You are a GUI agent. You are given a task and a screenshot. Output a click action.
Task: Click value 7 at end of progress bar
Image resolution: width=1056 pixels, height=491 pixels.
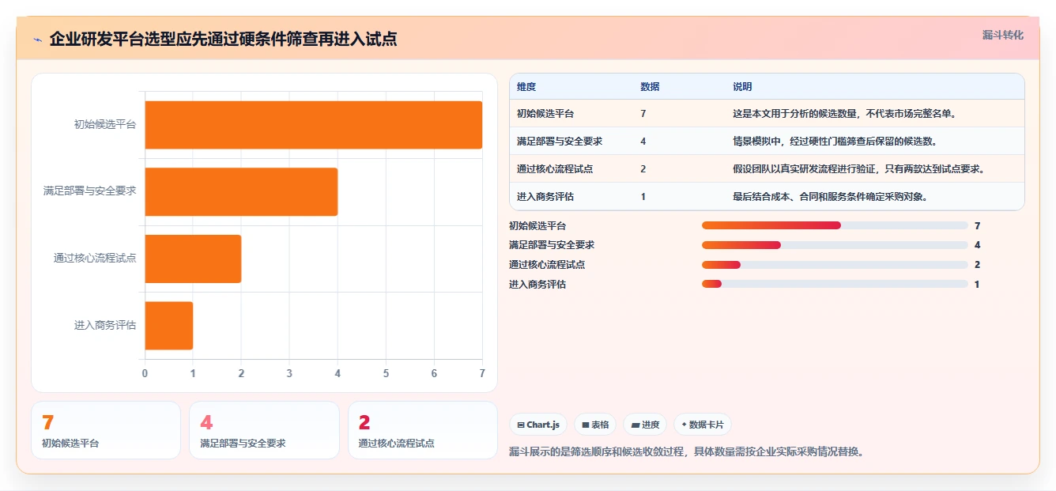(978, 225)
